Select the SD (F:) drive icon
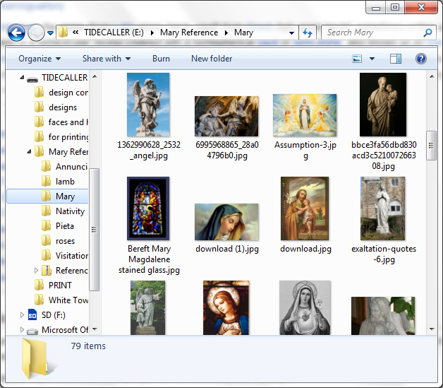This screenshot has height=388, width=443. tap(32, 314)
